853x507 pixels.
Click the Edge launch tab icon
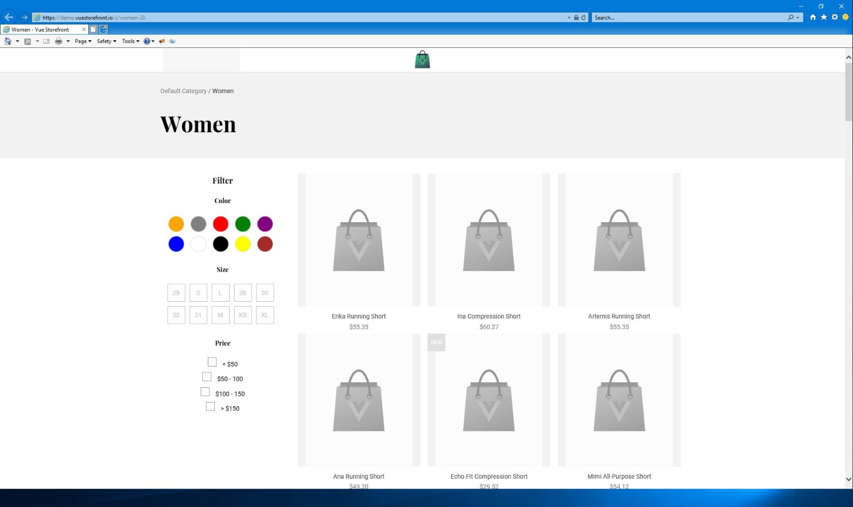(103, 29)
